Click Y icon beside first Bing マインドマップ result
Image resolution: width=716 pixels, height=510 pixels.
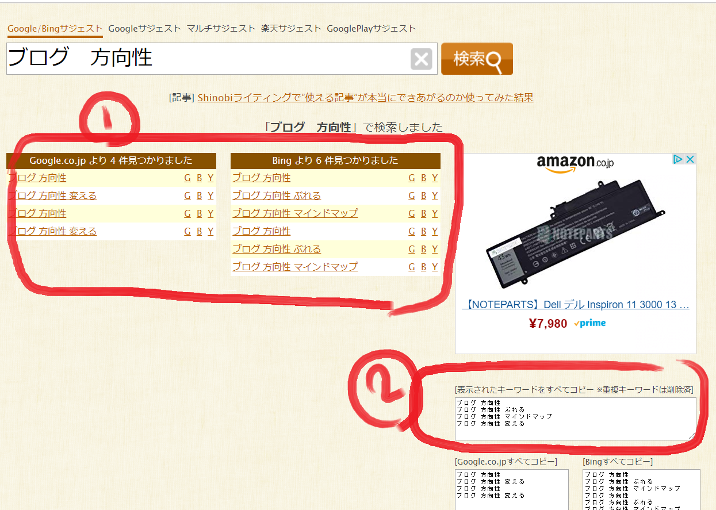pyautogui.click(x=435, y=213)
